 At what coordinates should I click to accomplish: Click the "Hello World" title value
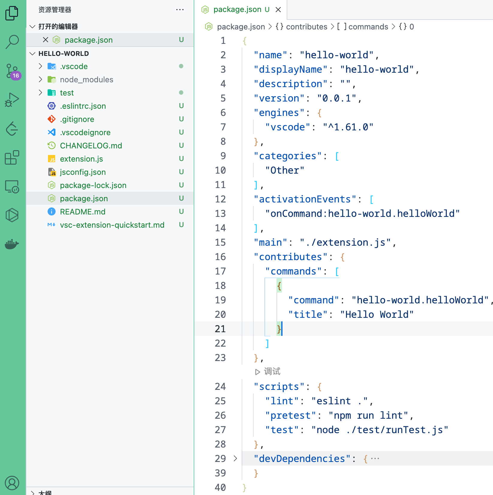point(377,314)
